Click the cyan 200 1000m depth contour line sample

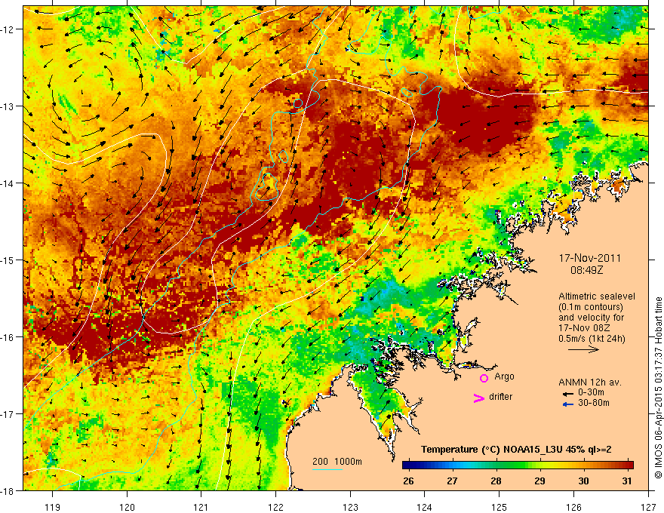pos(327,469)
